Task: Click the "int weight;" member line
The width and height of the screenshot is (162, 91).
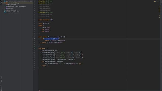Action: [46, 29]
